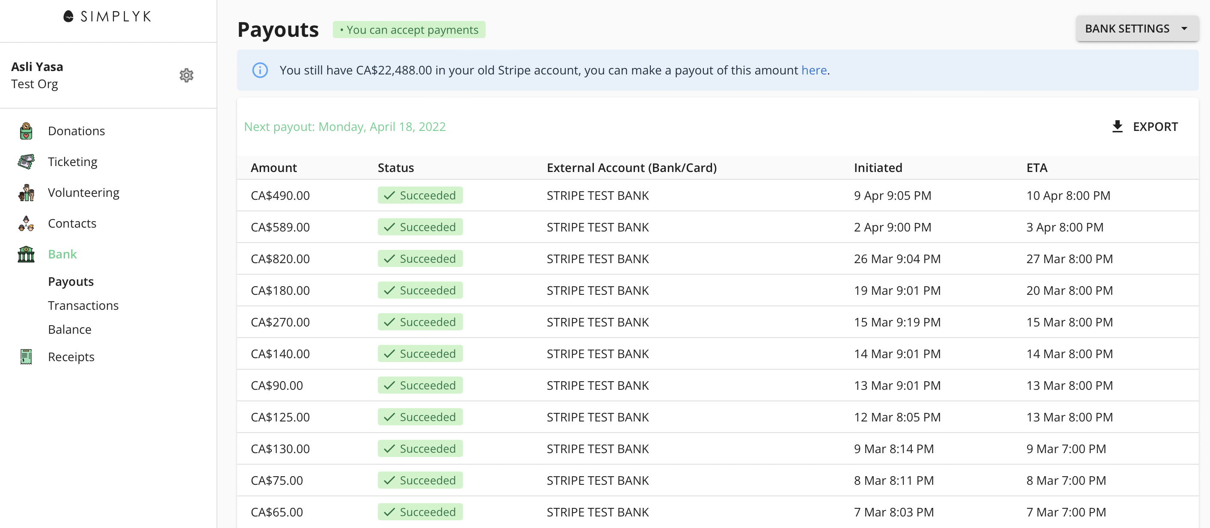
Task: Click ETA 9 Mar 7:00 PM
Action: [x=1066, y=449]
